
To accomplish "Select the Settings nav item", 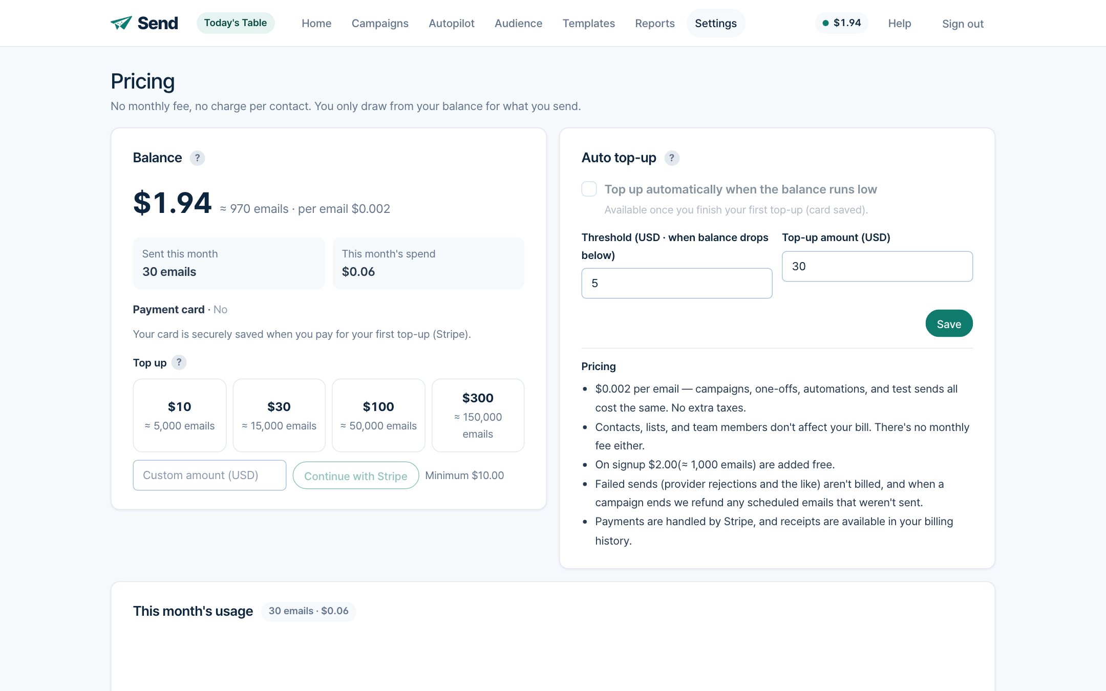I will point(716,24).
